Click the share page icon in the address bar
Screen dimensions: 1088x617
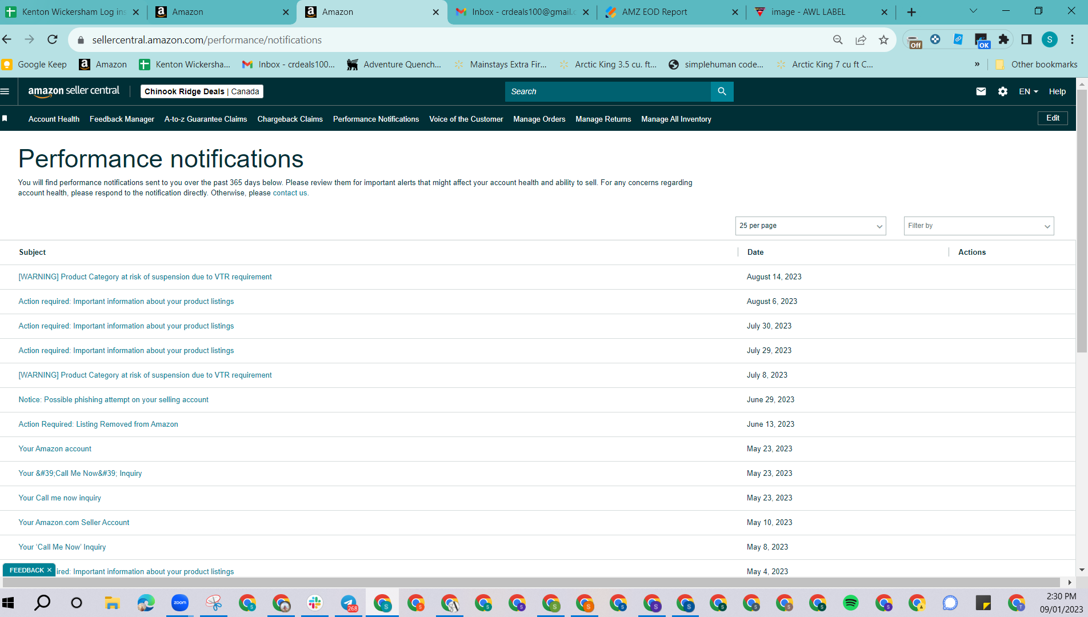pos(861,39)
